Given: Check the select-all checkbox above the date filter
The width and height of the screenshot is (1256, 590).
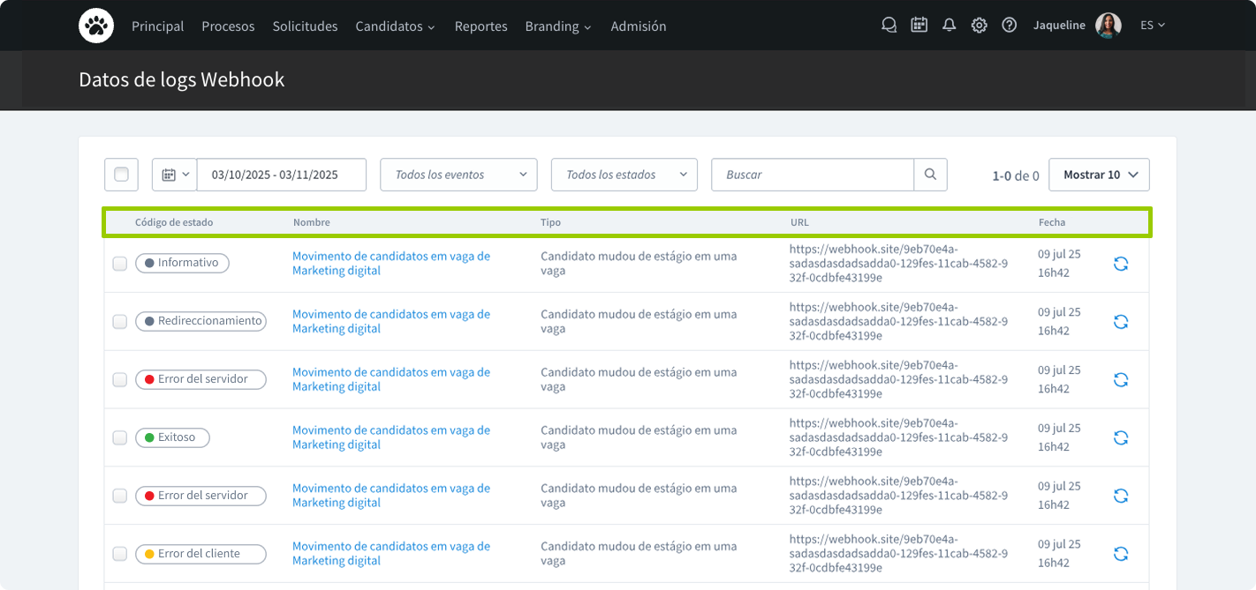Looking at the screenshot, I should 121,174.
